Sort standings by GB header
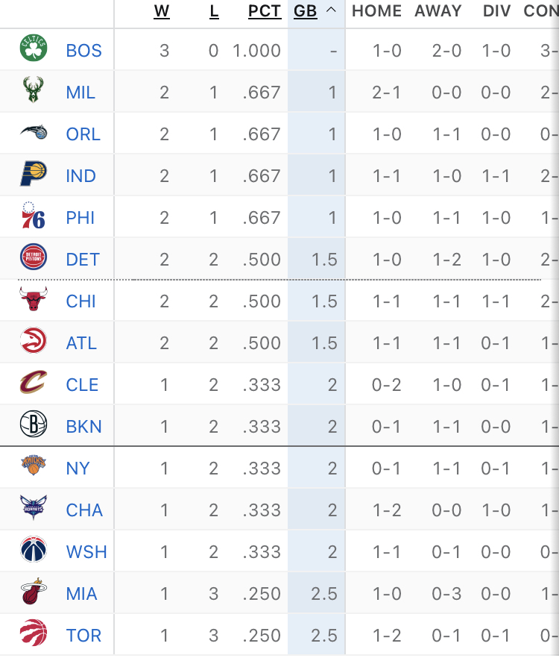Image resolution: width=559 pixels, height=661 pixels. [x=306, y=11]
